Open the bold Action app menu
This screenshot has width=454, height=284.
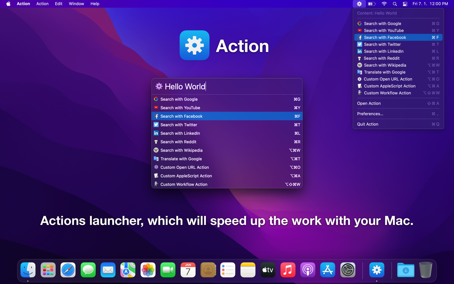[23, 4]
